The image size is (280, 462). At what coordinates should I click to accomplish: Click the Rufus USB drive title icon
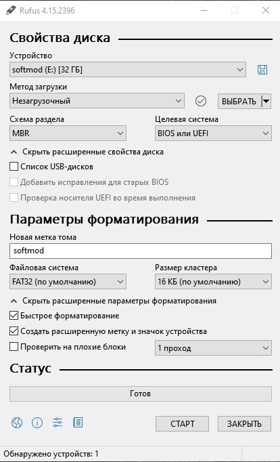[11, 11]
